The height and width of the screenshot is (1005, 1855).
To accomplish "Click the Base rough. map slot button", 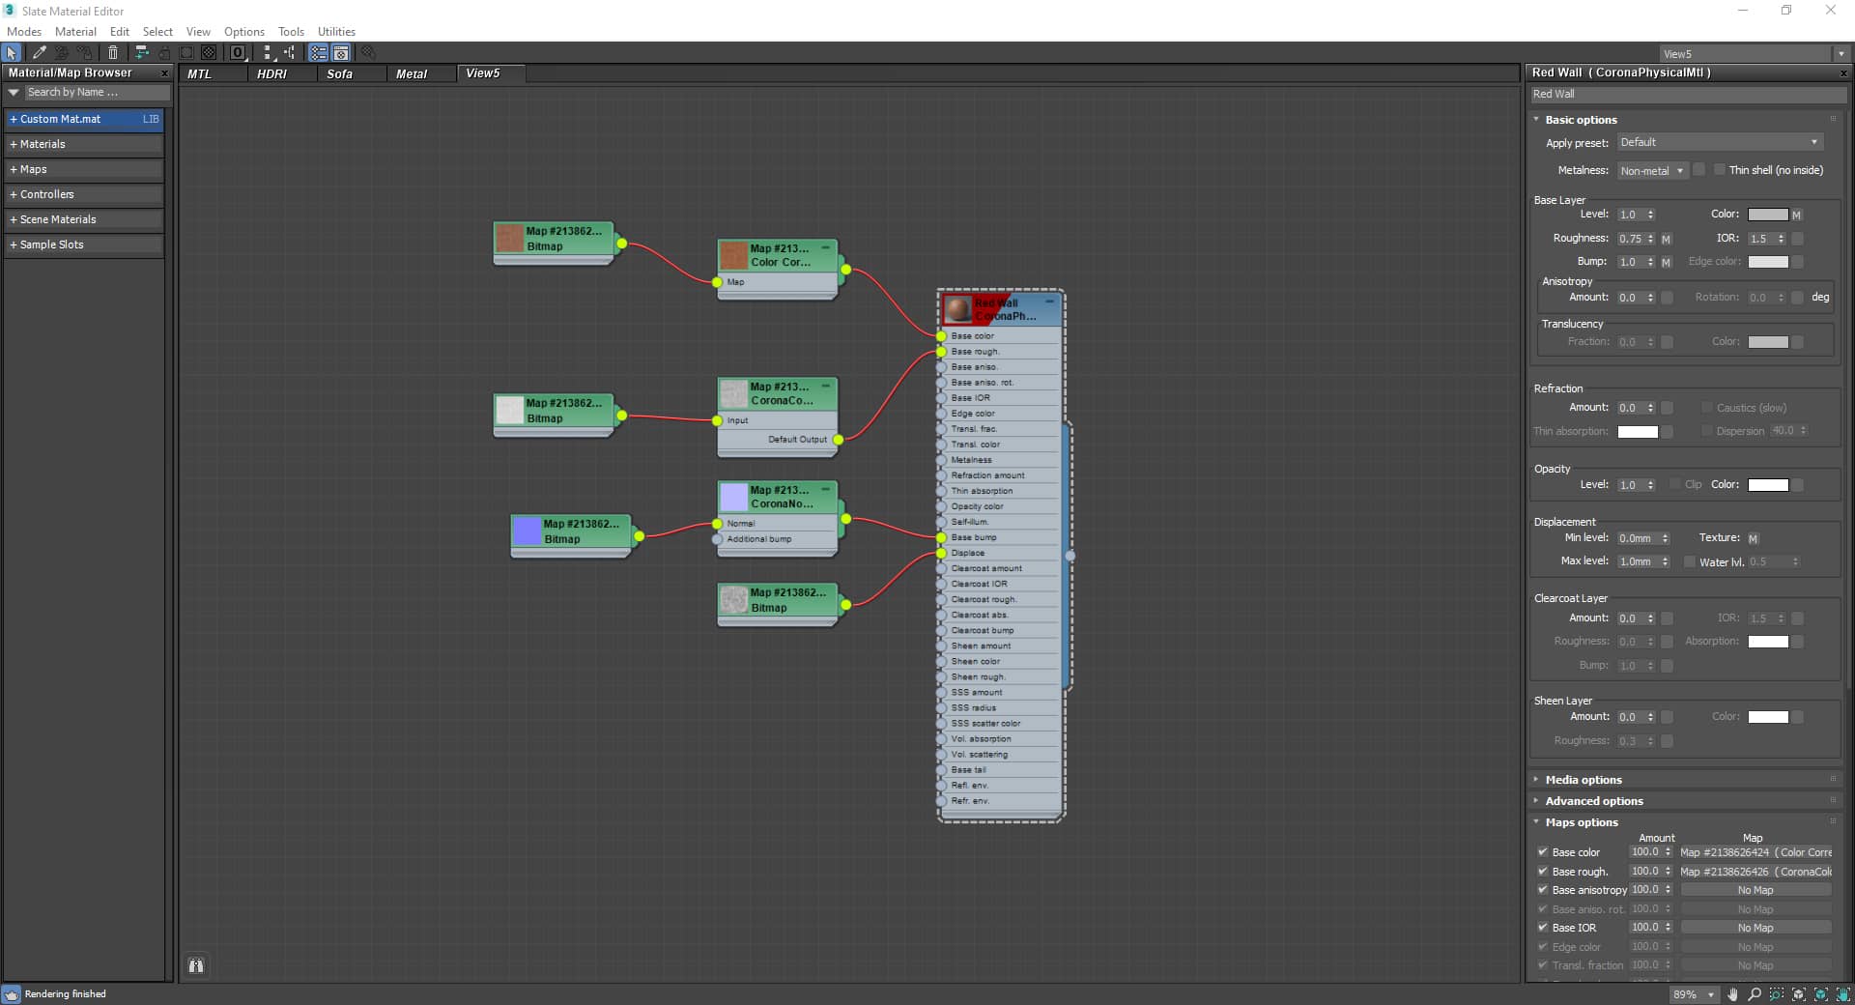I will click(1755, 872).
